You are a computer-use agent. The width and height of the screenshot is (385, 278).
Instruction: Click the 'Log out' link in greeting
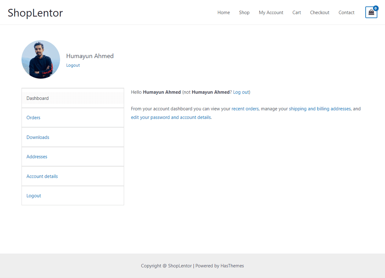click(x=241, y=92)
